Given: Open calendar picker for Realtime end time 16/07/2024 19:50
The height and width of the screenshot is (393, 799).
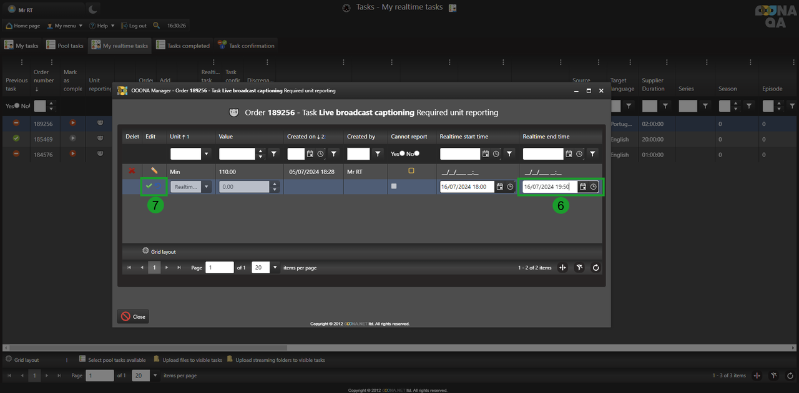Looking at the screenshot, I should (582, 187).
